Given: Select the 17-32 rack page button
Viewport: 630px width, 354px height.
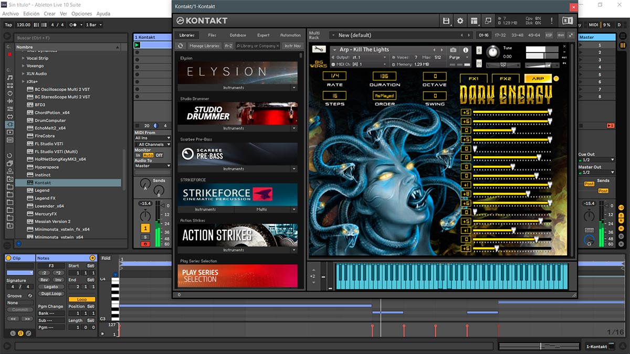Looking at the screenshot, I should point(500,35).
